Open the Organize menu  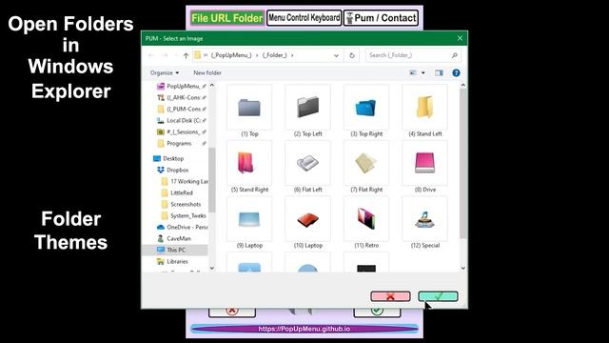[165, 72]
